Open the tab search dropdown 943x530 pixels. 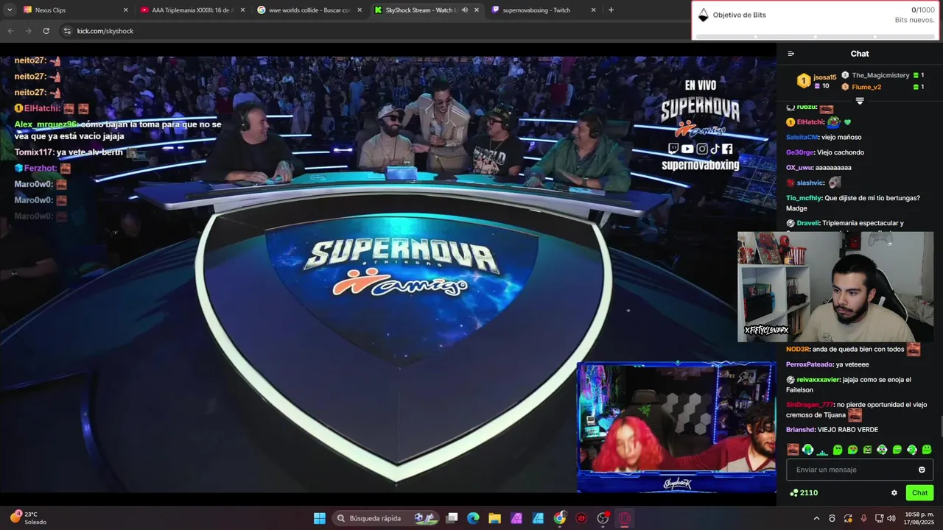point(9,10)
